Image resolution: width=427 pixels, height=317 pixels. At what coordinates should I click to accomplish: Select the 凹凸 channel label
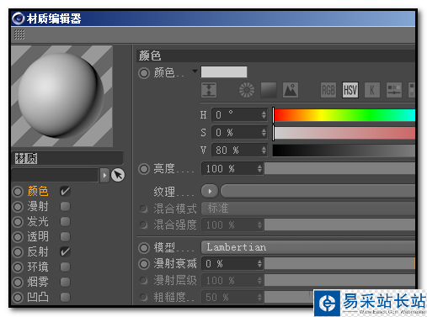pyautogui.click(x=38, y=297)
